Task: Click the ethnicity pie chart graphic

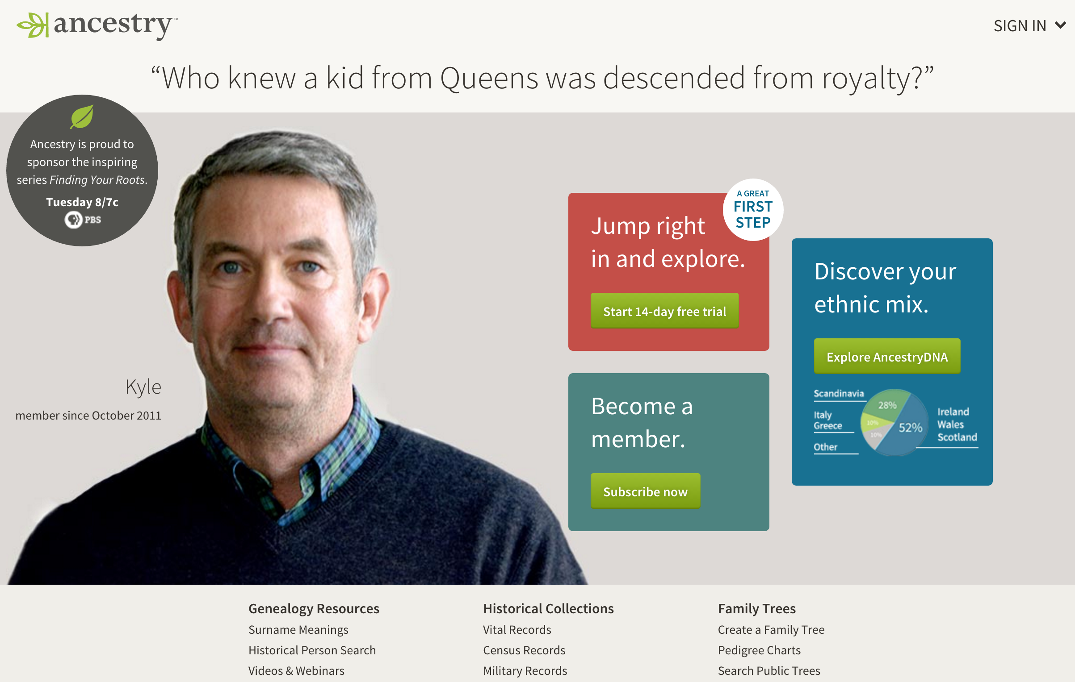Action: click(894, 422)
